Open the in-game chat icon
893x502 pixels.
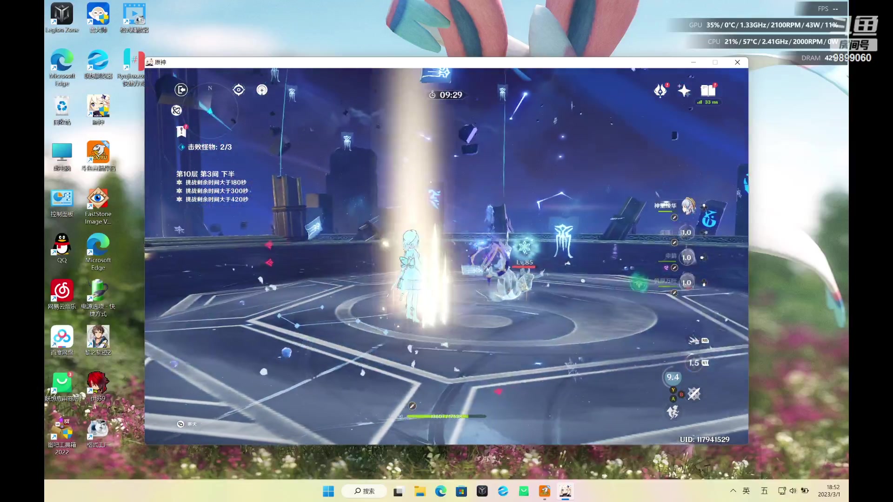pyautogui.click(x=180, y=424)
